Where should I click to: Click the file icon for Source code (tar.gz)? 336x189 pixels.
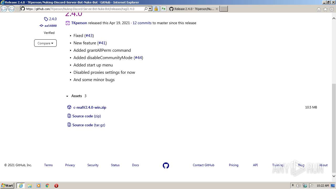coord(69,125)
